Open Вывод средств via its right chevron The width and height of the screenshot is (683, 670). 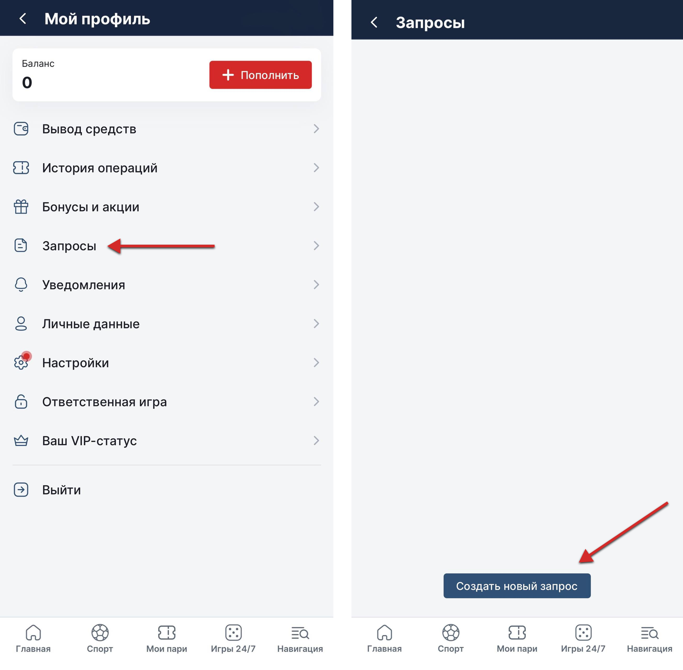[316, 129]
